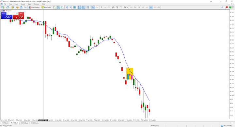Select the text label tool
Screen dimensions: 235x127
click(x=121, y=7)
